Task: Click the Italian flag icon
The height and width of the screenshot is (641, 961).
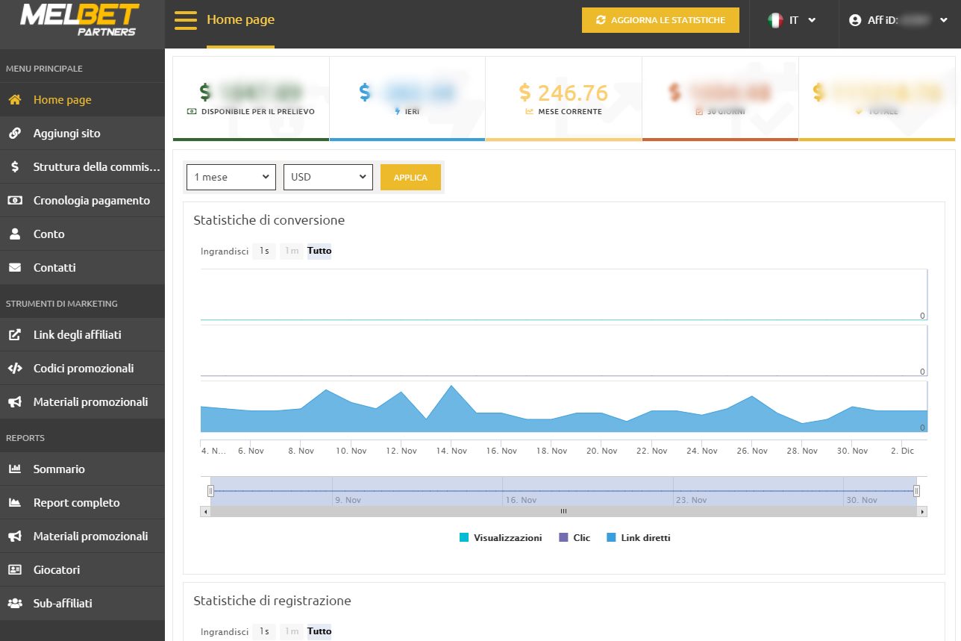Action: (775, 20)
